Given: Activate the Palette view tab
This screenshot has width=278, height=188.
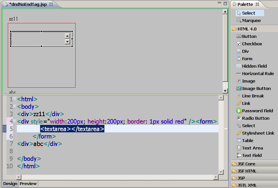Looking at the screenshot, I should pyautogui.click(x=245, y=4).
